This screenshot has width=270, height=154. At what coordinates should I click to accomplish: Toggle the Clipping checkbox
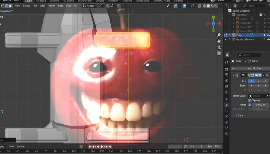tap(250, 100)
